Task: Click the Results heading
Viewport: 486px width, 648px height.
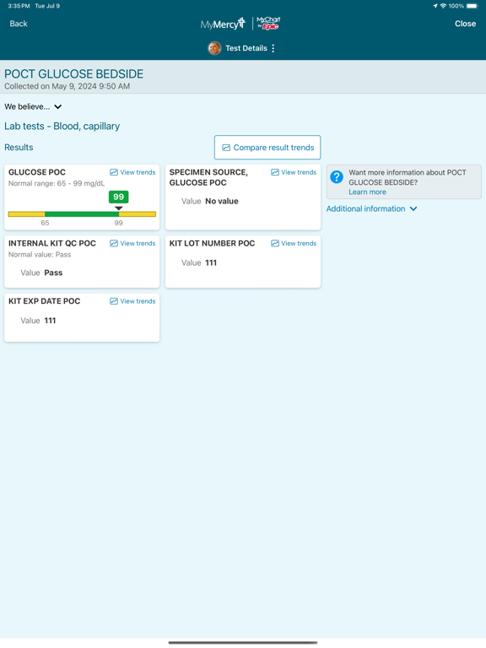Action: tap(19, 148)
